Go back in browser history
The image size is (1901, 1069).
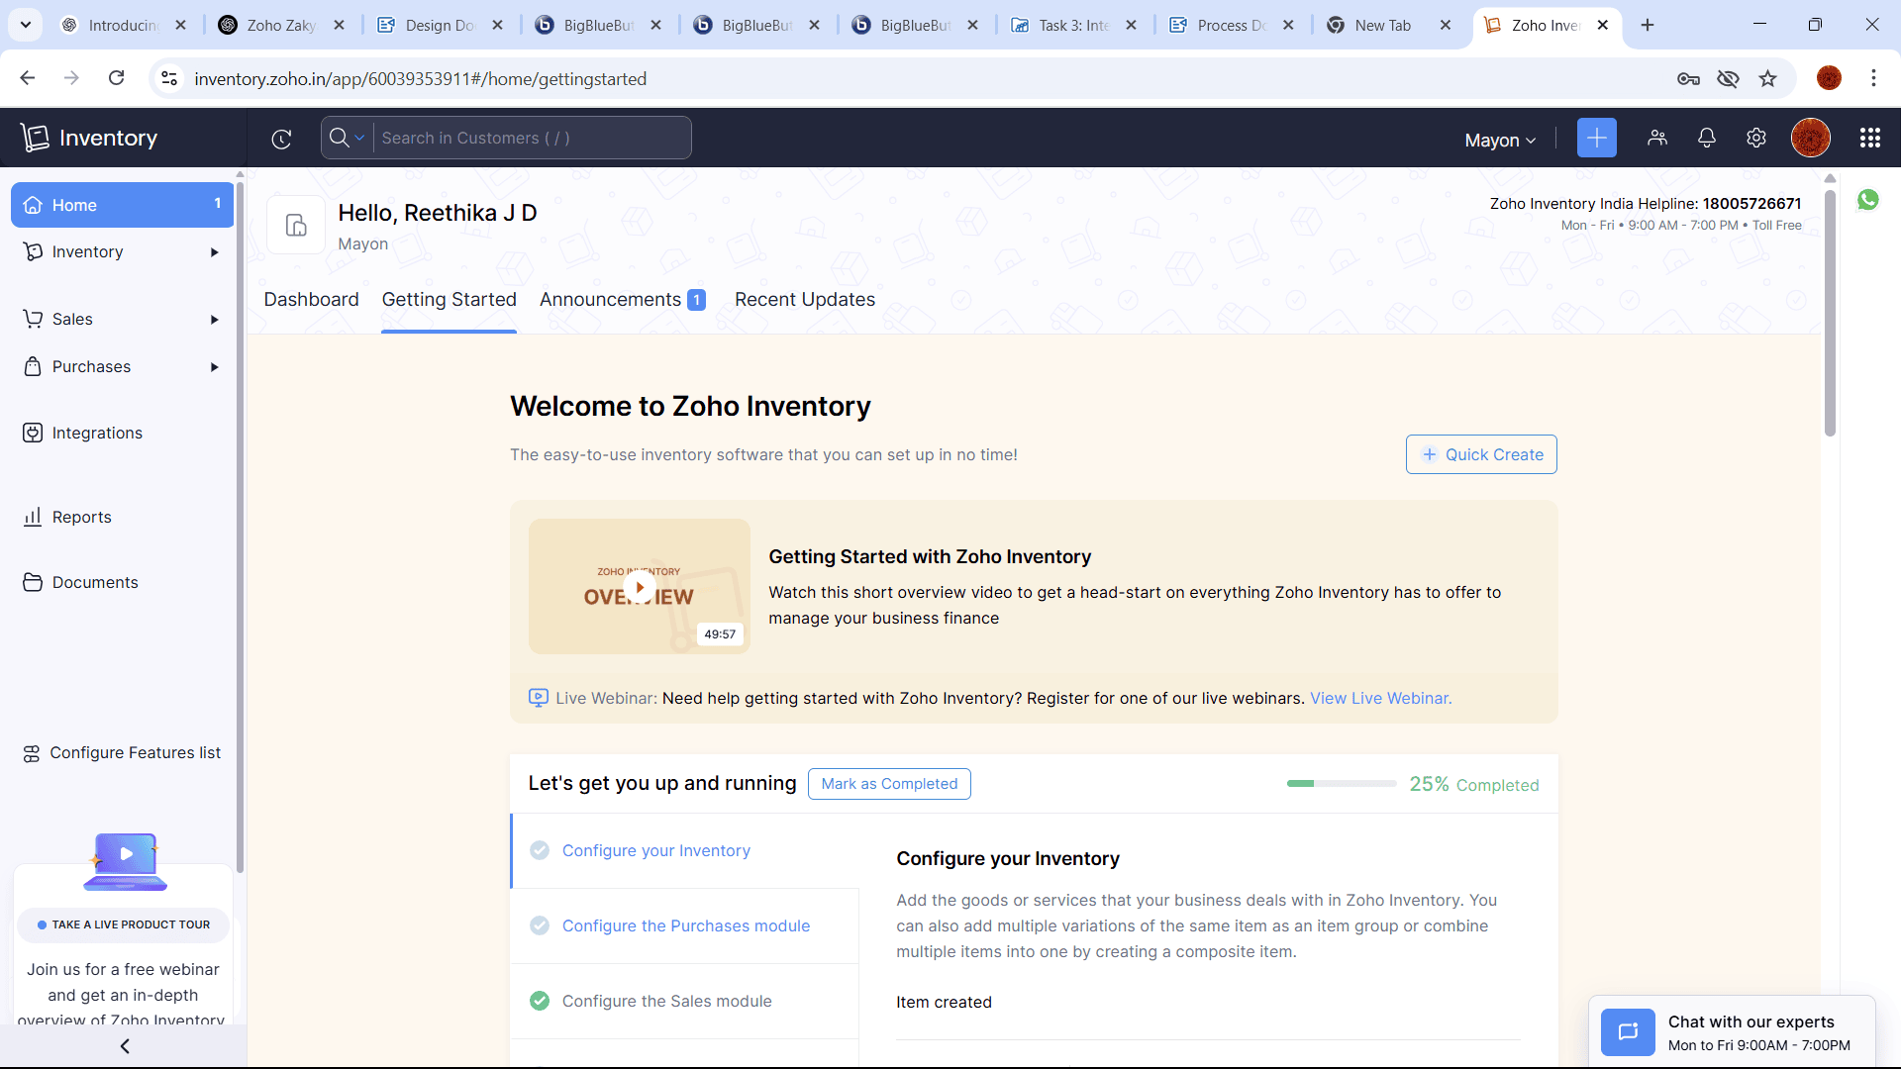pos(28,78)
